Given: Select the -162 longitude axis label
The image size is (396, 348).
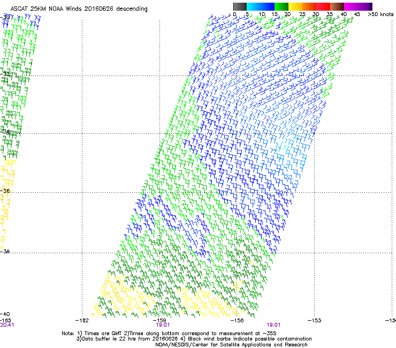Looking at the screenshot, I should (82, 321).
